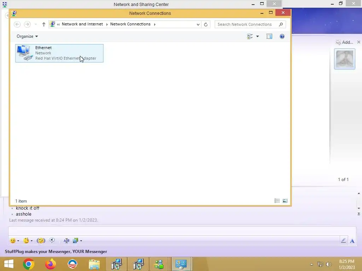This screenshot has height=271, width=362.
Task: Click Network Connections breadcrumb
Action: [x=130, y=24]
